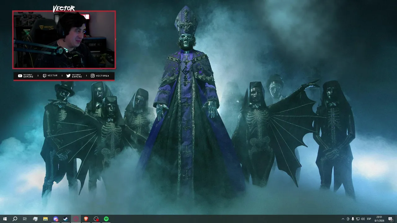Image resolution: width=397 pixels, height=223 pixels.
Task: Open the app icon left of File Explorer
Action: [x=35, y=219]
